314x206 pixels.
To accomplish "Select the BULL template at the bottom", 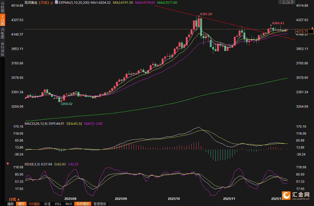I will tap(58, 204).
